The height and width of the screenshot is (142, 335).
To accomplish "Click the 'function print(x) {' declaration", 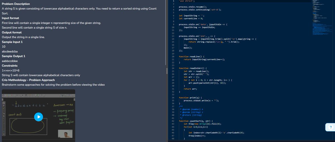I will click(x=190, y=98).
